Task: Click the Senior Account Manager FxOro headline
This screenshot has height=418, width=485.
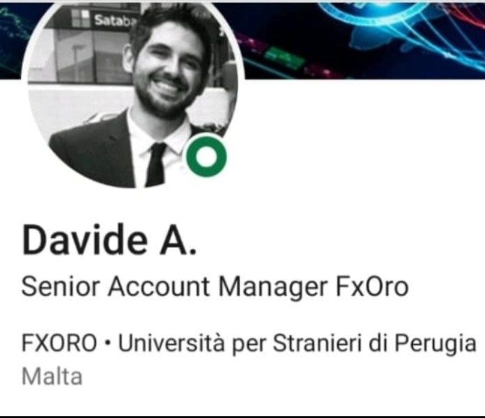Action: pyautogui.click(x=215, y=286)
